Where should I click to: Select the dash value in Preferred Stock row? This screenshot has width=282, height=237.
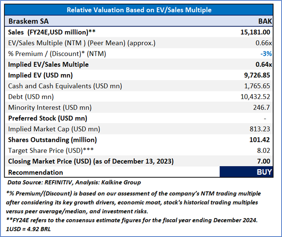[x=265, y=119]
